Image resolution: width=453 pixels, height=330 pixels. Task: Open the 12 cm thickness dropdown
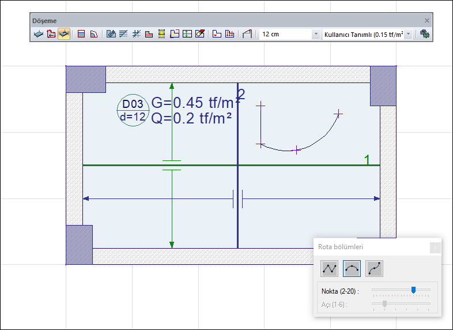315,35
